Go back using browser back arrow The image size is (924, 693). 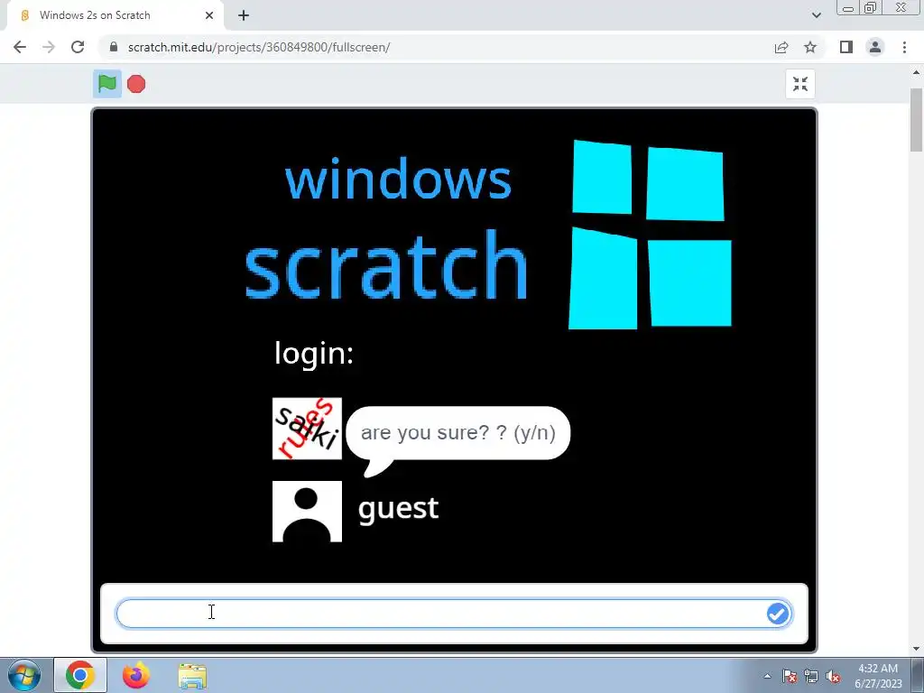pos(20,47)
